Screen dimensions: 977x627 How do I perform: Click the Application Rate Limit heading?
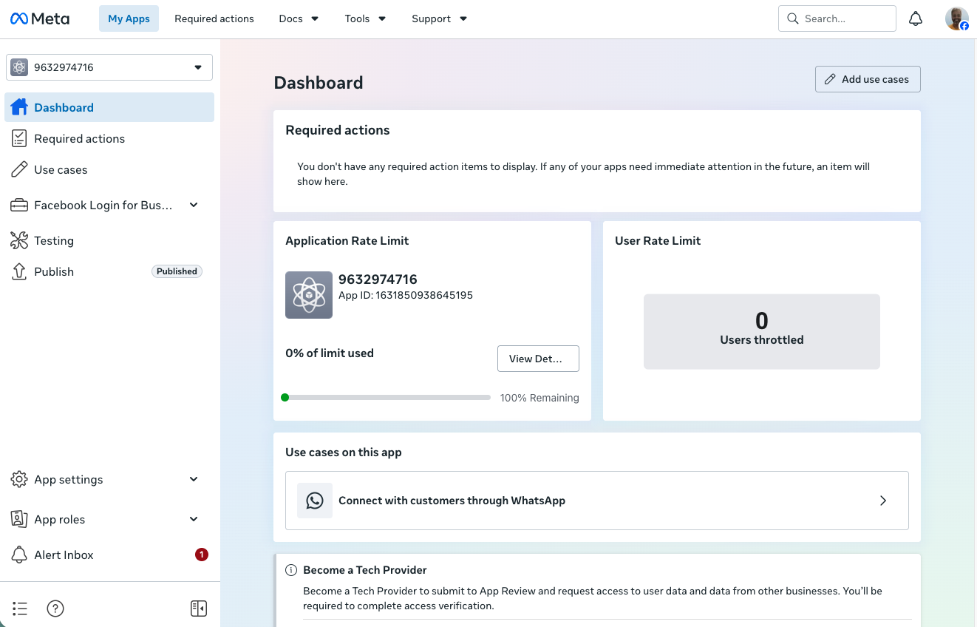click(x=347, y=240)
